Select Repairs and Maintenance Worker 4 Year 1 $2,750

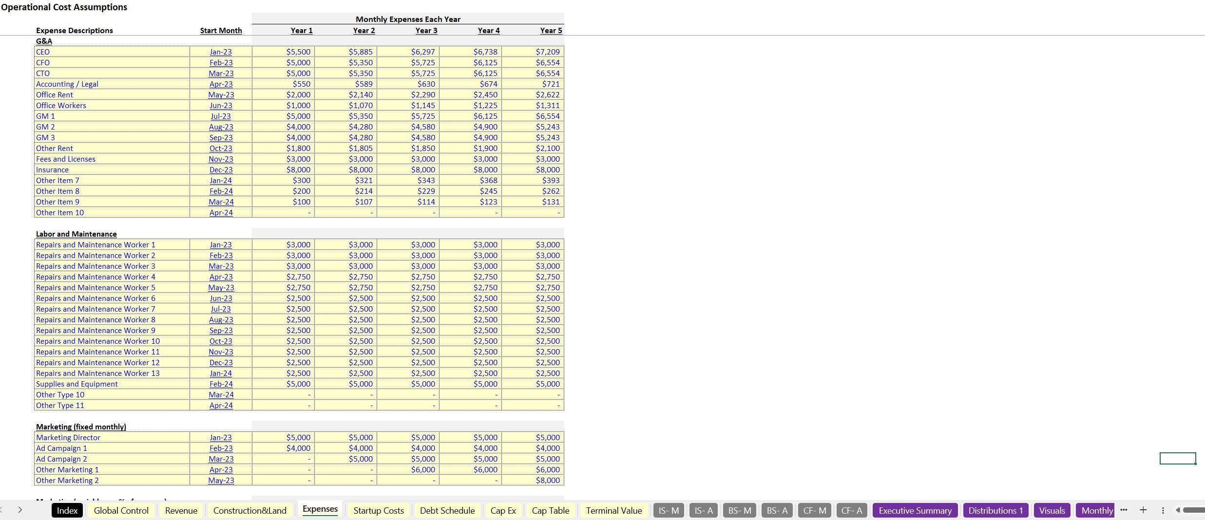pos(283,277)
